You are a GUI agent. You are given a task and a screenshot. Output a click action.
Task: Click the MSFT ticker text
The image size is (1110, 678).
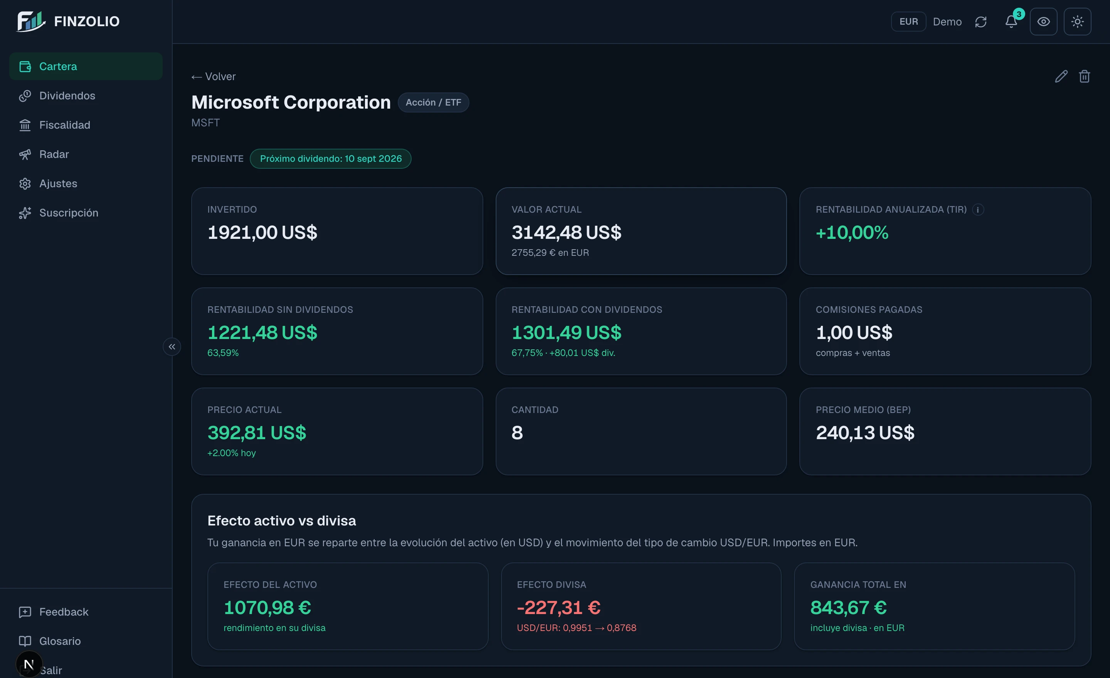tap(205, 123)
